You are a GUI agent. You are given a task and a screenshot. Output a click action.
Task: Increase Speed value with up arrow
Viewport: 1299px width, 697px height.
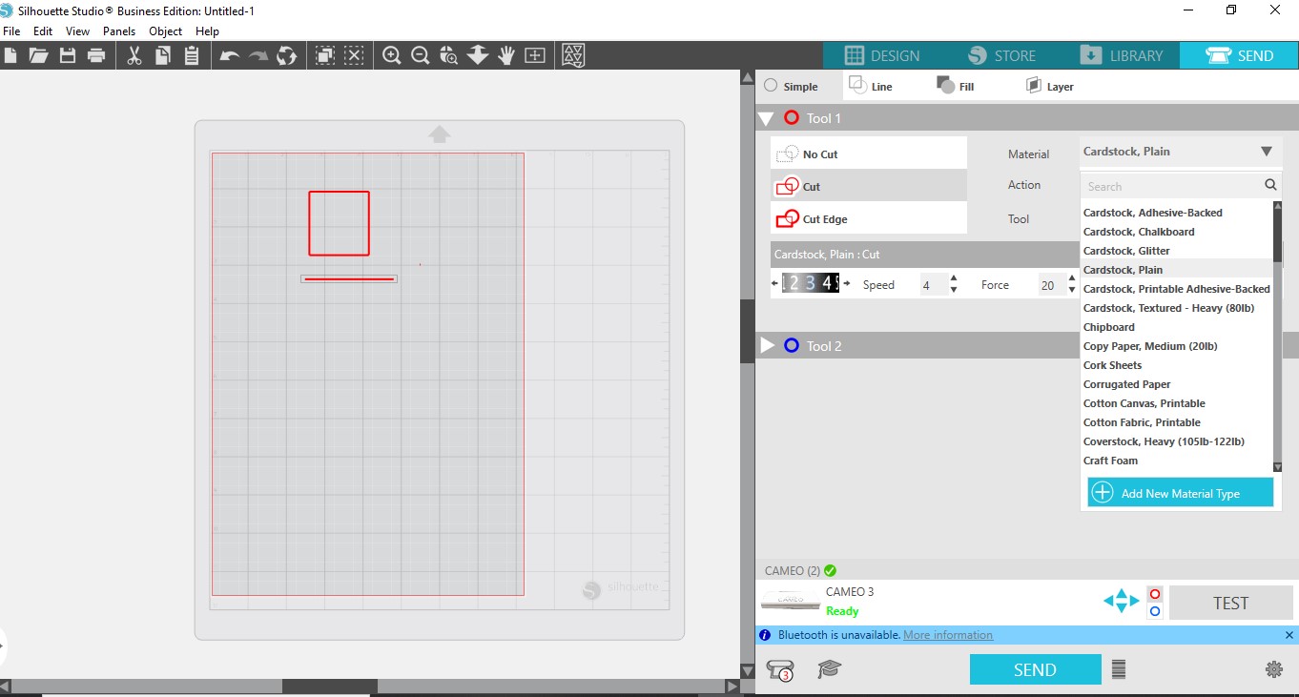(954, 278)
